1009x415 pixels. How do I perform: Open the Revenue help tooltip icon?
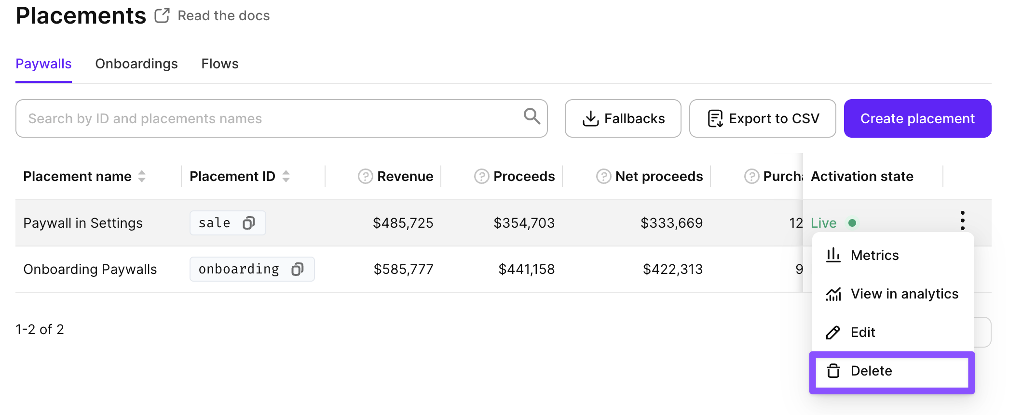(x=365, y=177)
